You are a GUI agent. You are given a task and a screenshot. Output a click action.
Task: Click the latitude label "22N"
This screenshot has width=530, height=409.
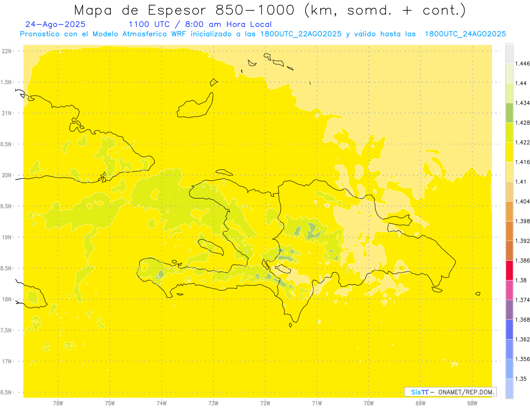[x=7, y=51]
